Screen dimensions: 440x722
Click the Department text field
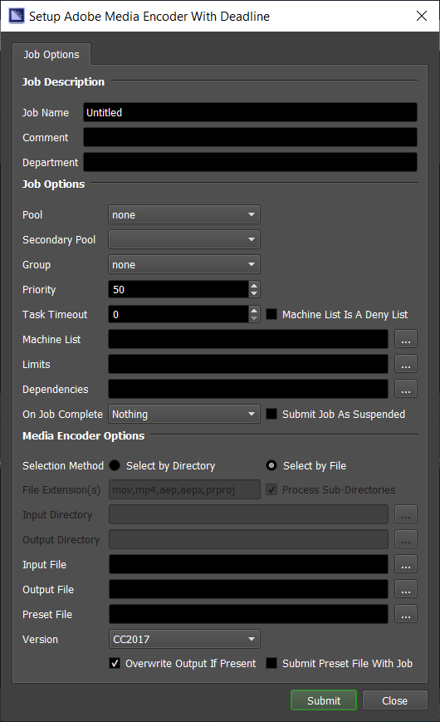pyautogui.click(x=250, y=162)
